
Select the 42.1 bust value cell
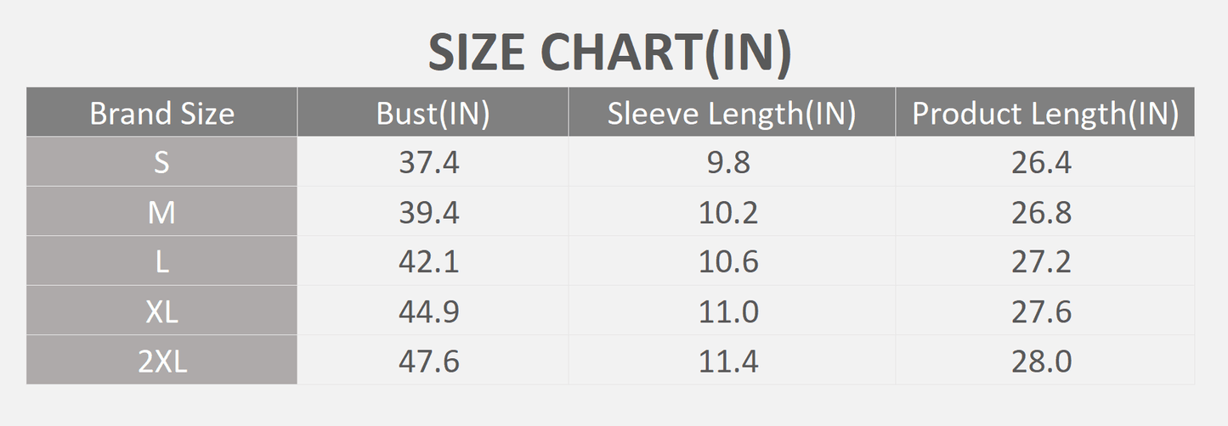click(x=433, y=261)
